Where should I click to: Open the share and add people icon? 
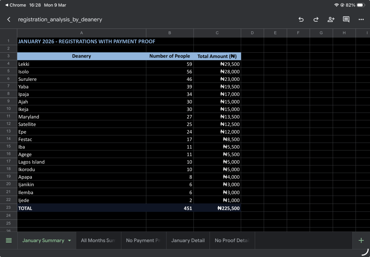331,19
